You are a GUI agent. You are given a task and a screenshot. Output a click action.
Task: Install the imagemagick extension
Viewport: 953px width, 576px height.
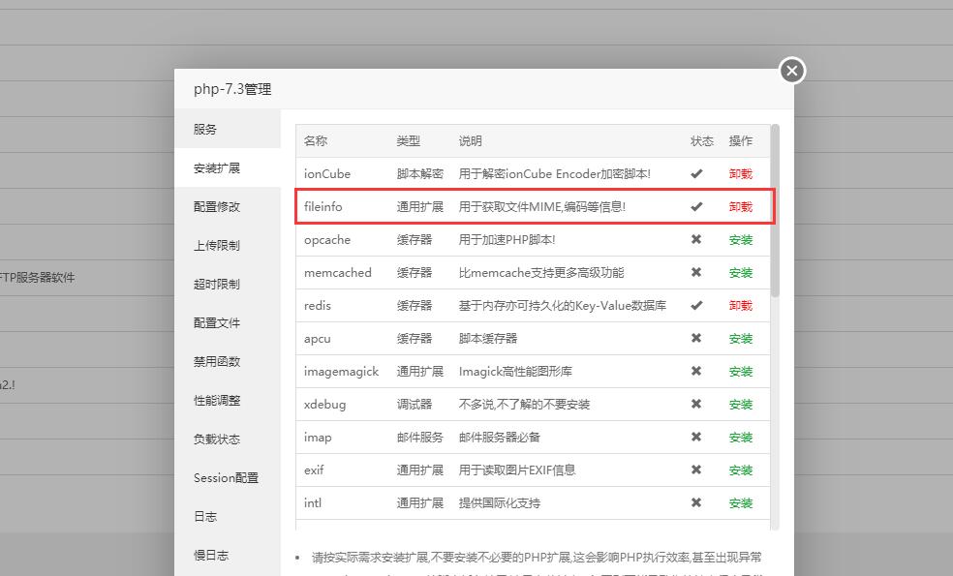click(740, 371)
